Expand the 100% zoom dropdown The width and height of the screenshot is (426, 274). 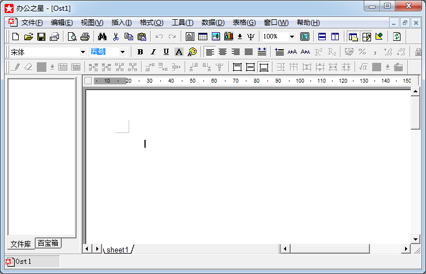pyautogui.click(x=292, y=37)
